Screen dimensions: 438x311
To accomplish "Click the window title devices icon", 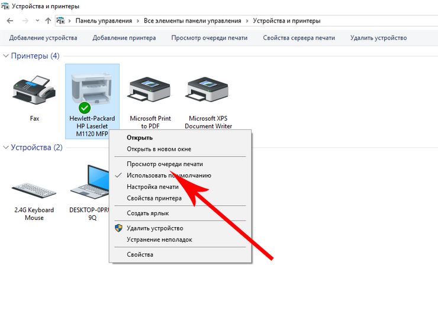I will pos(5,6).
